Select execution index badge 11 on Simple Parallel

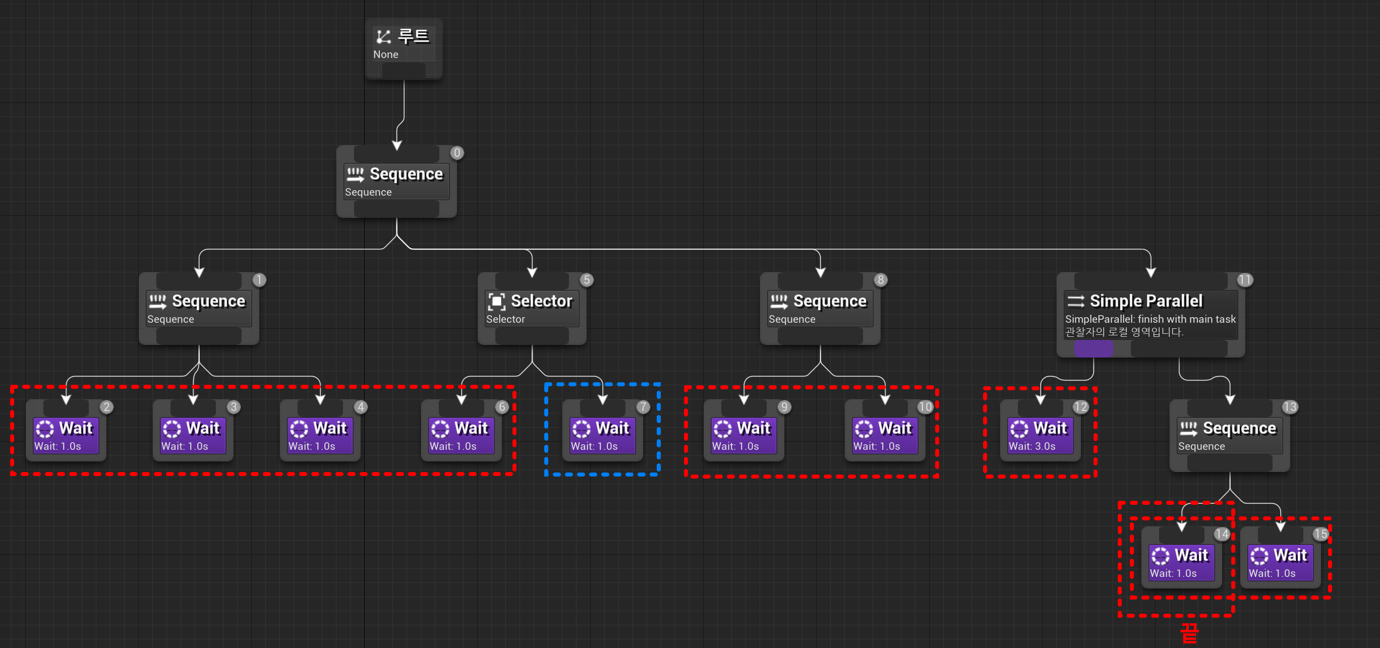[x=1244, y=280]
